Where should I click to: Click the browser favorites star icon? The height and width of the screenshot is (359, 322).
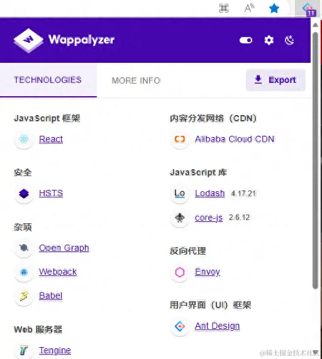tap(274, 9)
